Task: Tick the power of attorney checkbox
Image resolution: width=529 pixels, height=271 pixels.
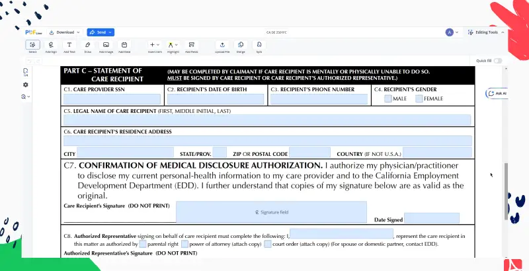Action: (x=184, y=244)
